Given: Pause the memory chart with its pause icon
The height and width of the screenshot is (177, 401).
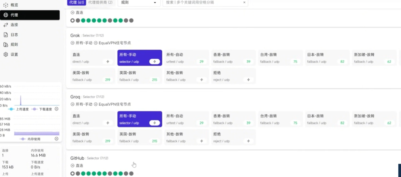Looking at the screenshot, I should 56,139.
